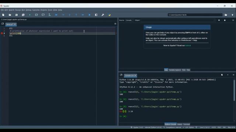This screenshot has height=132, width=236.
Task: Open the Help pane options menu
Action: click(x=233, y=20)
